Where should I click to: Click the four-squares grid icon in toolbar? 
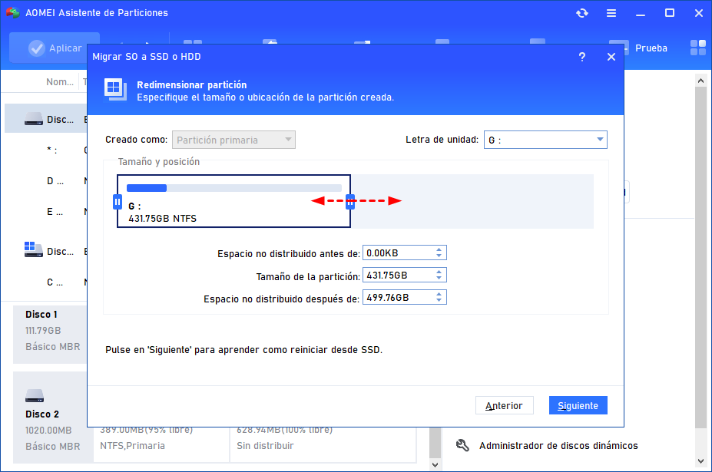[697, 48]
